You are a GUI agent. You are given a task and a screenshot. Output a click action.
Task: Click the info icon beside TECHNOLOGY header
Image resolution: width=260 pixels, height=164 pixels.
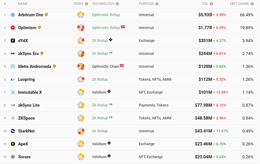point(117,4)
